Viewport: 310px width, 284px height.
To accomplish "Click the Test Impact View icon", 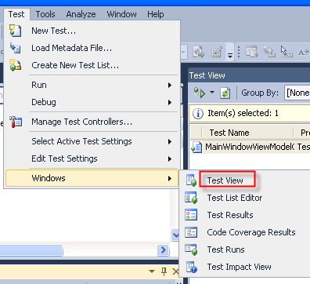I will tap(192, 267).
